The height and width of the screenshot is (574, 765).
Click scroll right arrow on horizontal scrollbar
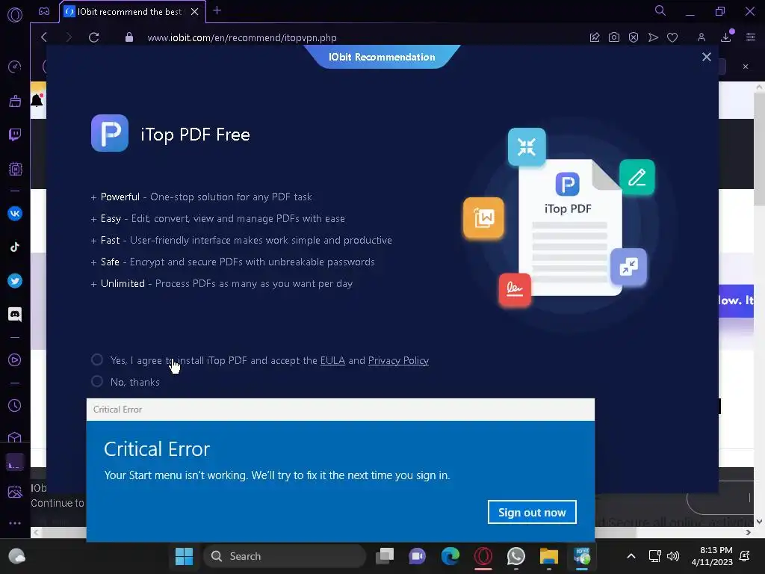749,532
